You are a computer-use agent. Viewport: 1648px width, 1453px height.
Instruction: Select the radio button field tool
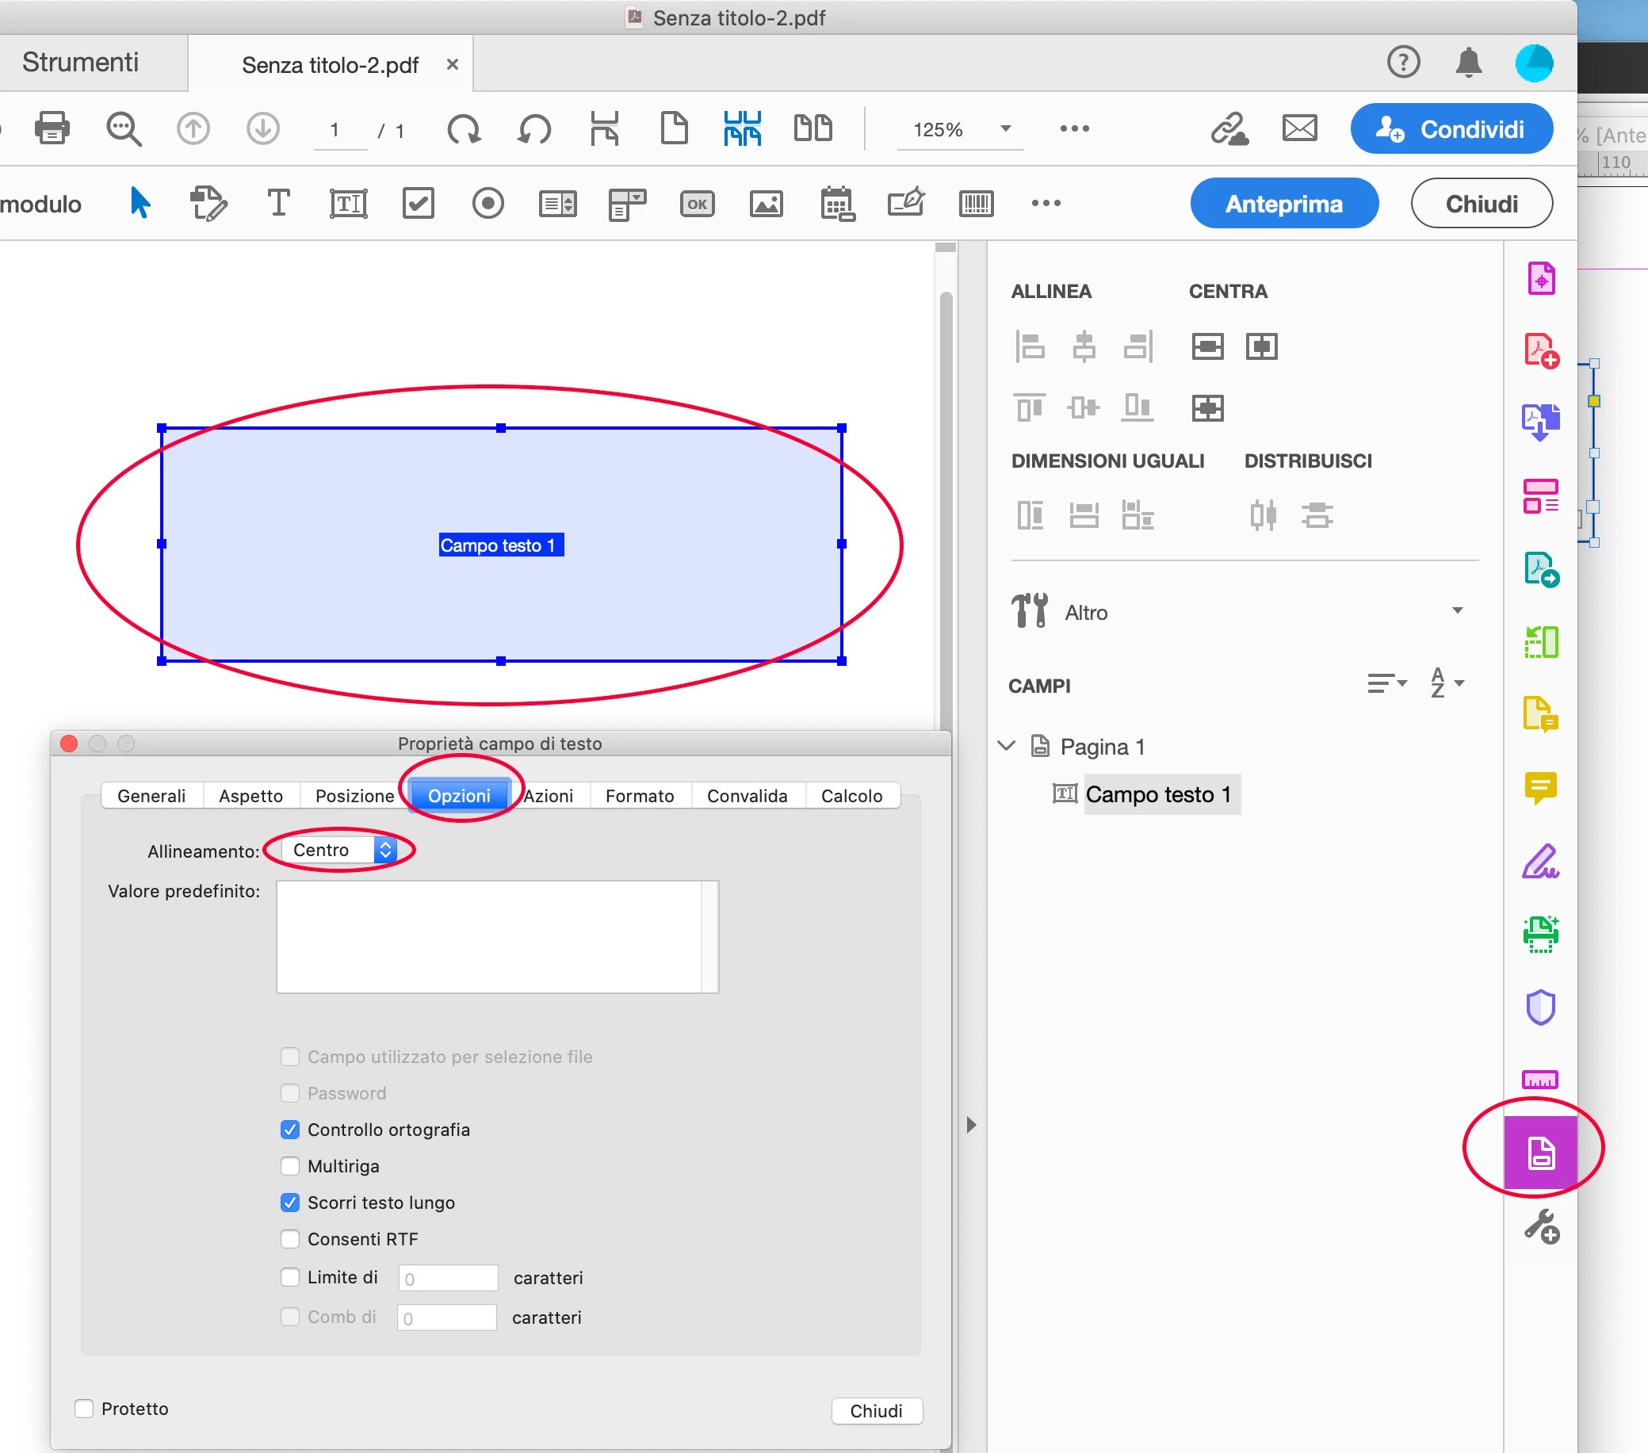click(x=488, y=203)
